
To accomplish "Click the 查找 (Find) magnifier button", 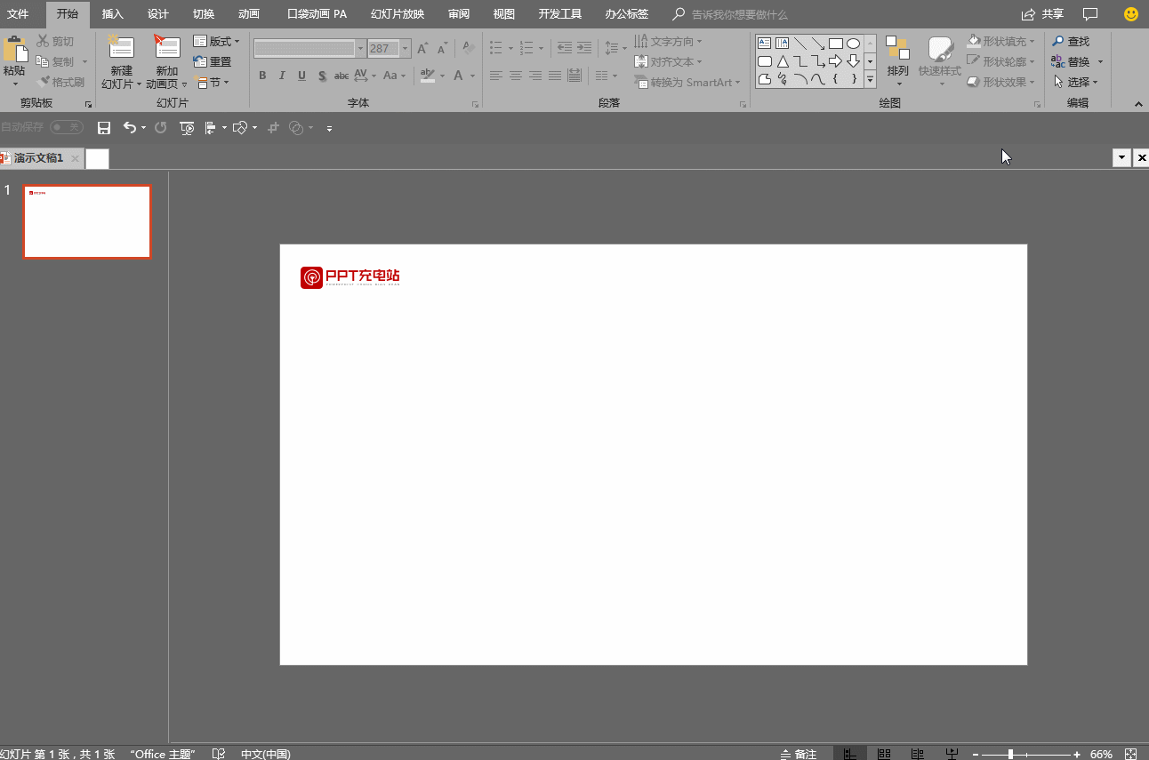I will [1071, 41].
